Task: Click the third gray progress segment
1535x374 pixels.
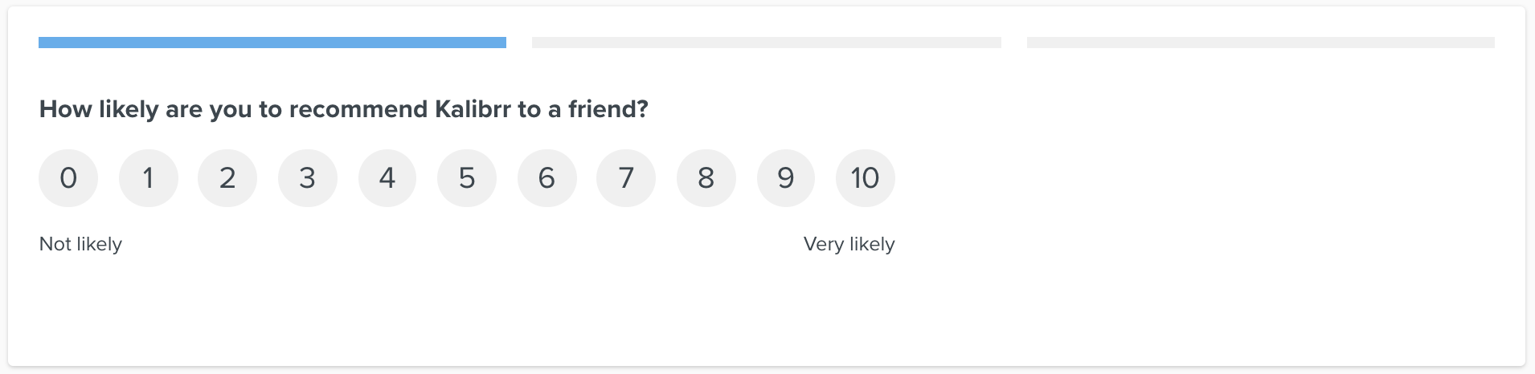Action: (1260, 43)
